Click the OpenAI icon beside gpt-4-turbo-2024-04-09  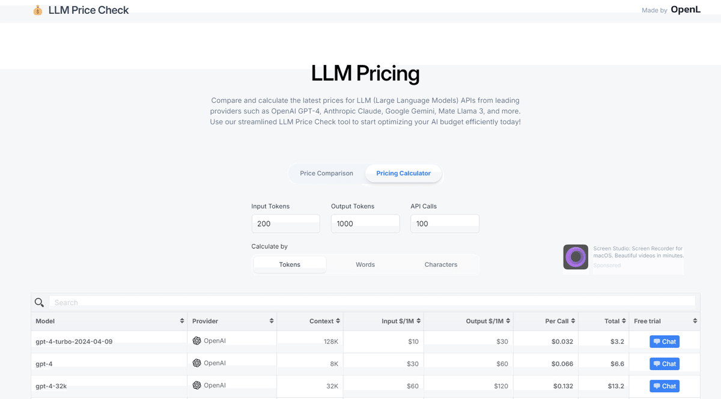[x=196, y=341]
